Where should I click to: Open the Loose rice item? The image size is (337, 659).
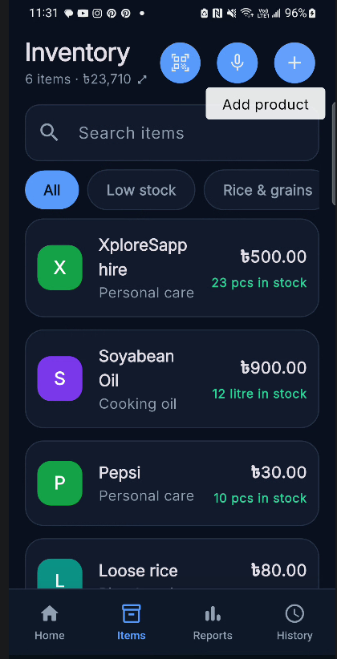pyautogui.click(x=172, y=564)
